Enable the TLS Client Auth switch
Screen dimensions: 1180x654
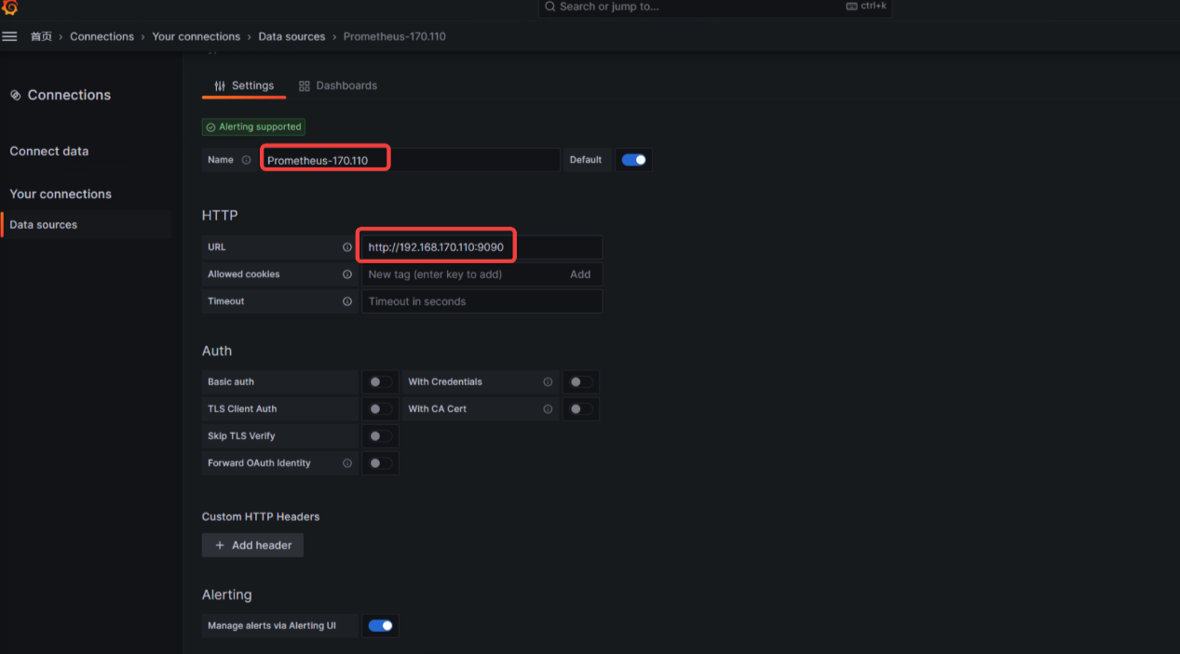380,409
